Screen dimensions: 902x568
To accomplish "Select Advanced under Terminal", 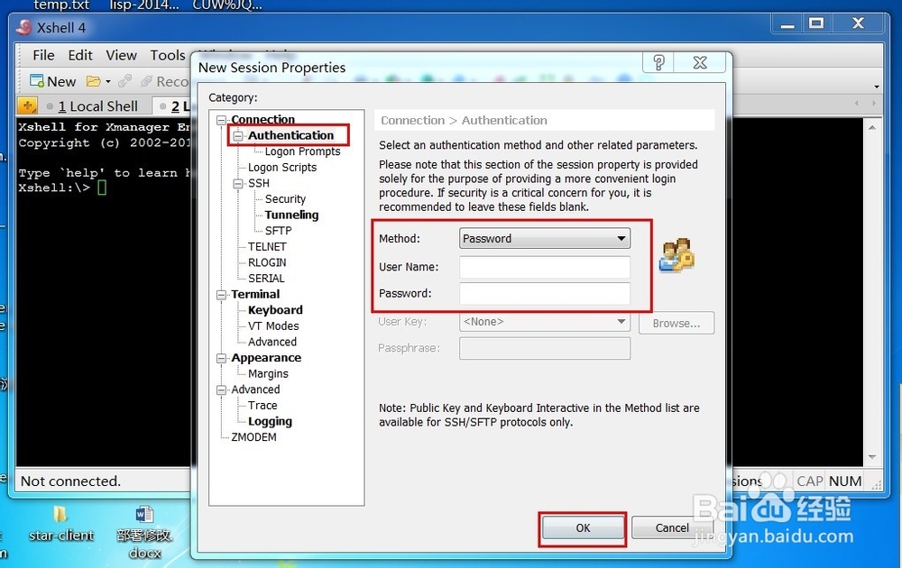I will pyautogui.click(x=272, y=342).
